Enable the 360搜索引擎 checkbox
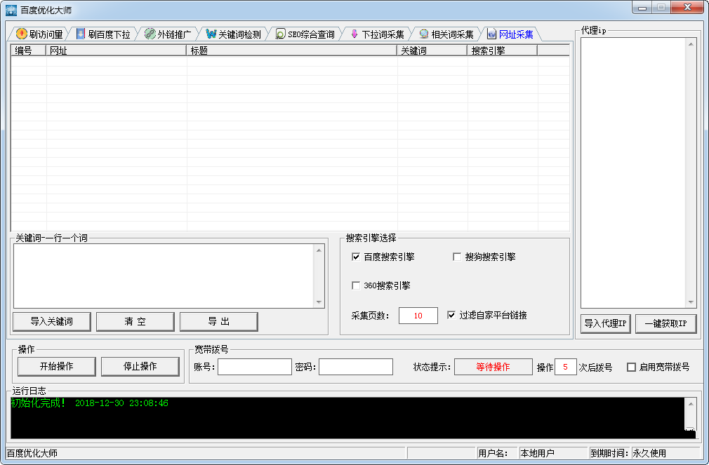709x465 pixels. pos(356,285)
